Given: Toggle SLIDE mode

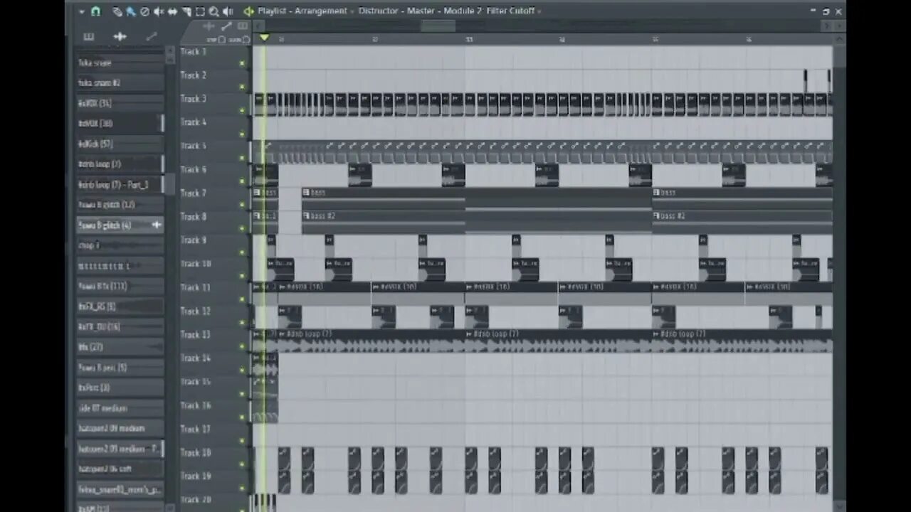Looking at the screenshot, I should pyautogui.click(x=238, y=40).
